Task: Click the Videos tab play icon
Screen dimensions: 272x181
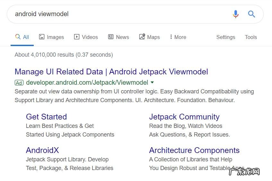Action: point(77,37)
